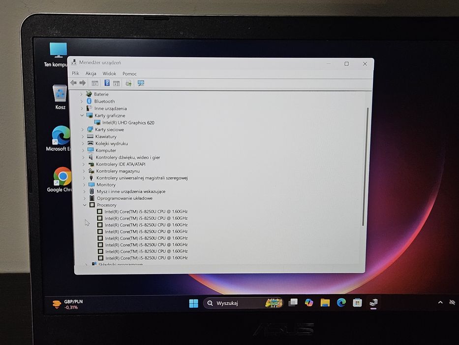Close the Menedżer urządzeń window
This screenshot has height=345, width=459.
tap(365, 64)
